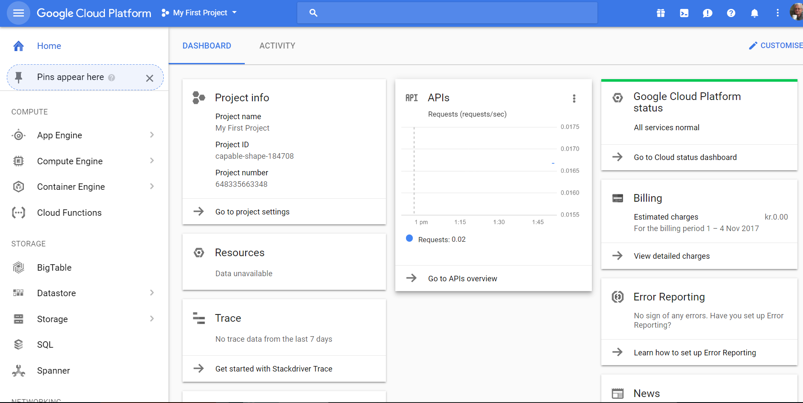
Task: Click the blue Requests legend dot
Action: pyautogui.click(x=409, y=238)
